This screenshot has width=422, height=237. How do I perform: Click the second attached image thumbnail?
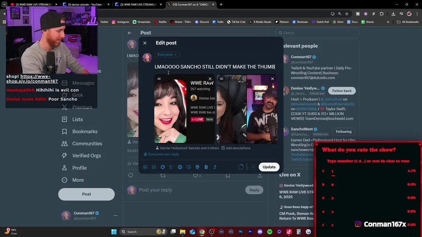click(247, 109)
